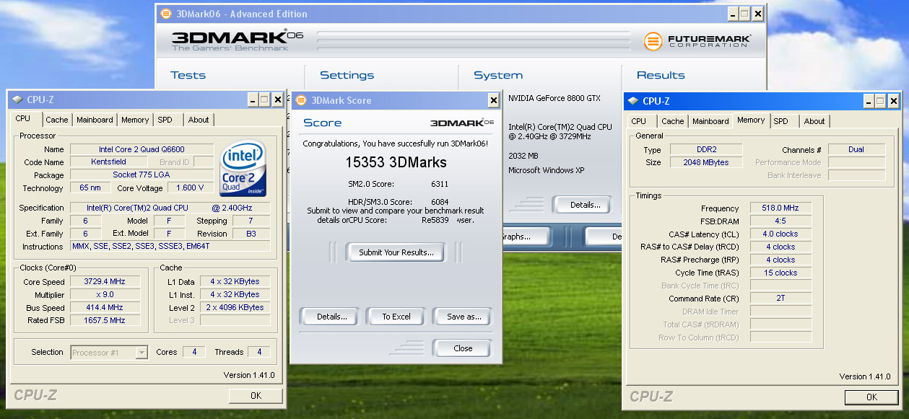The height and width of the screenshot is (419, 909).
Task: Open About tab in left CPU-Z window
Action: [199, 120]
